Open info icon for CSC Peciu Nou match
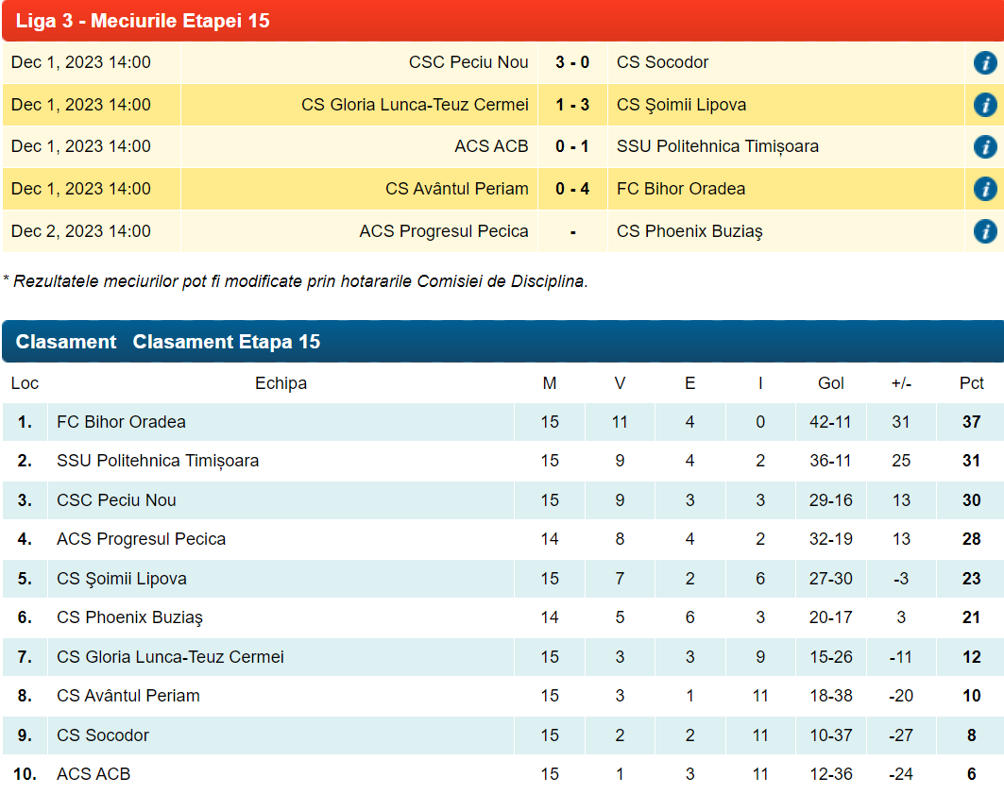Screen dimensions: 1004x794 [985, 63]
